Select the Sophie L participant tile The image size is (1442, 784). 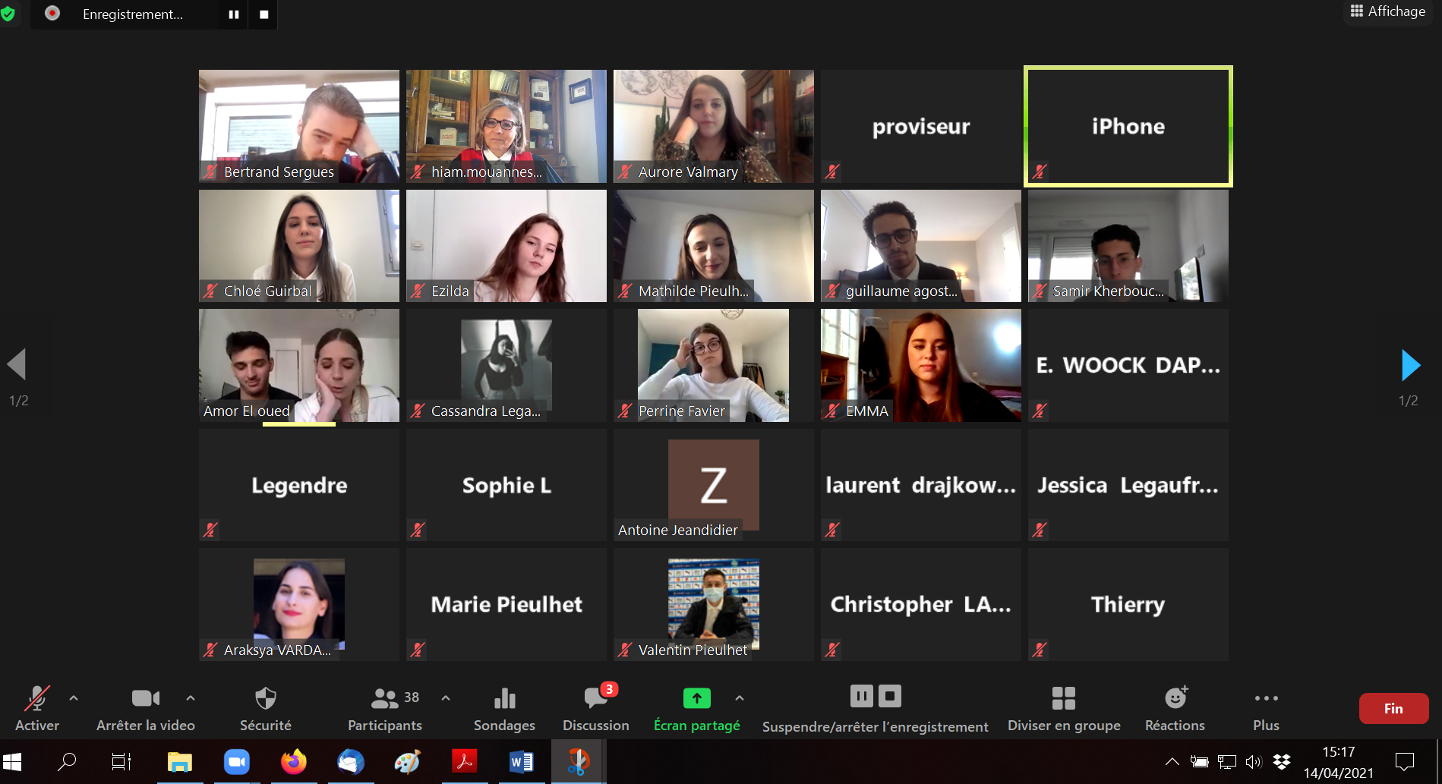point(506,485)
